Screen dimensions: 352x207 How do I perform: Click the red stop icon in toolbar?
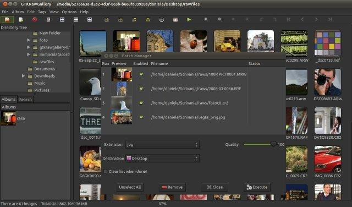[35, 20]
